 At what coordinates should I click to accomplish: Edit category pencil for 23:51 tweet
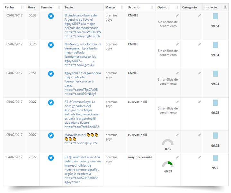[200, 73]
